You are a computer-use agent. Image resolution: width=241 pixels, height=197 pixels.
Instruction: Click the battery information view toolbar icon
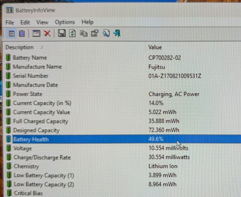[12, 34]
